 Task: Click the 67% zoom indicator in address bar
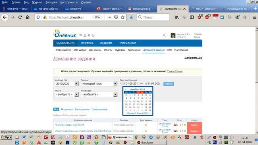coord(97,17)
